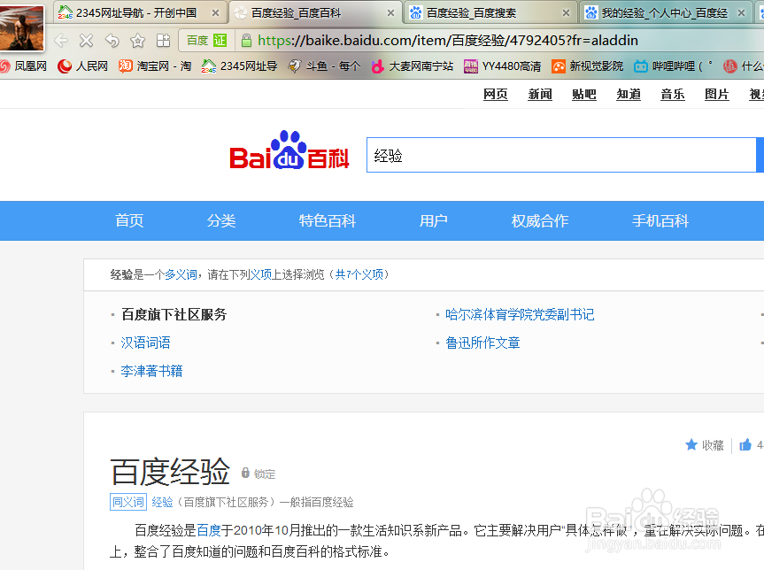Screen dimensions: 764x570
Task: Click 共7个义项 link
Action: [359, 274]
